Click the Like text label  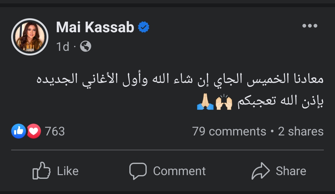(x=68, y=171)
